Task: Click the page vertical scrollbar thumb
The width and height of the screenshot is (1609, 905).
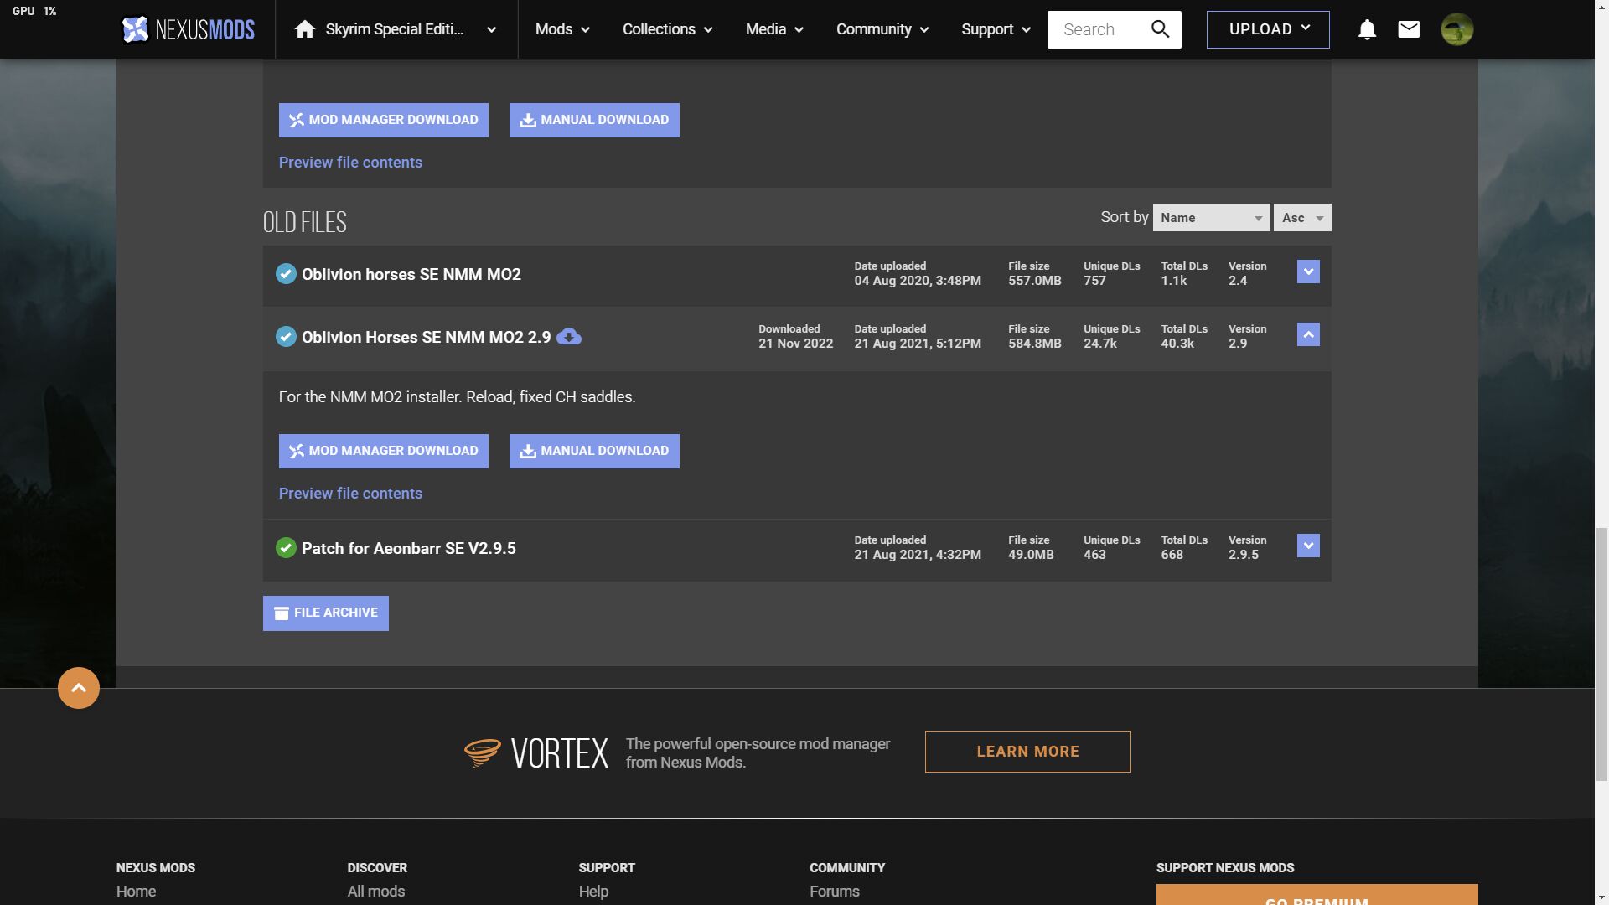Action: click(x=1601, y=654)
